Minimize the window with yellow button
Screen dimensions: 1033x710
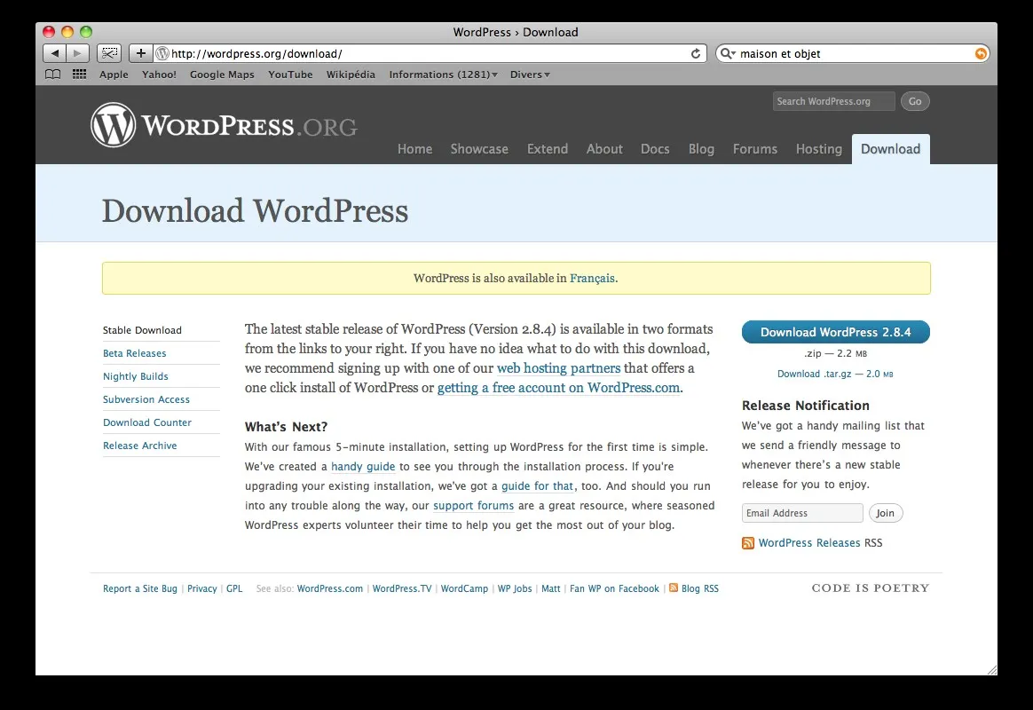click(x=67, y=32)
